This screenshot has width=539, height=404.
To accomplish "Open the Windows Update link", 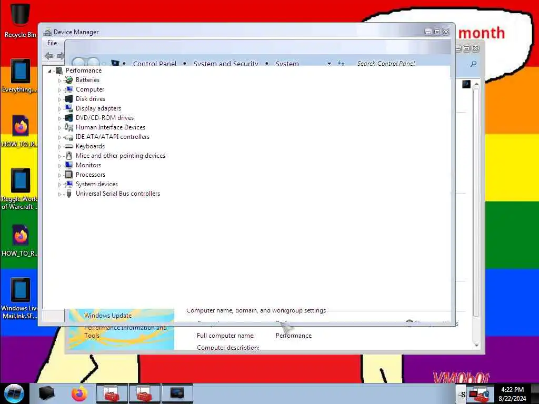I will (x=108, y=316).
